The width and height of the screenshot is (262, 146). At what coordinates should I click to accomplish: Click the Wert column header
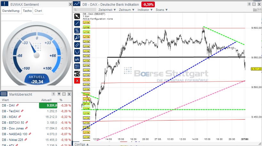click(x=5, y=100)
